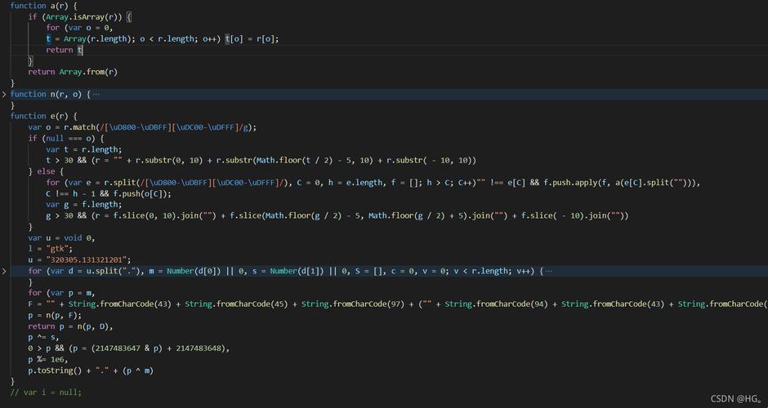Click r.substr( - 10, 10) call

click(429, 161)
